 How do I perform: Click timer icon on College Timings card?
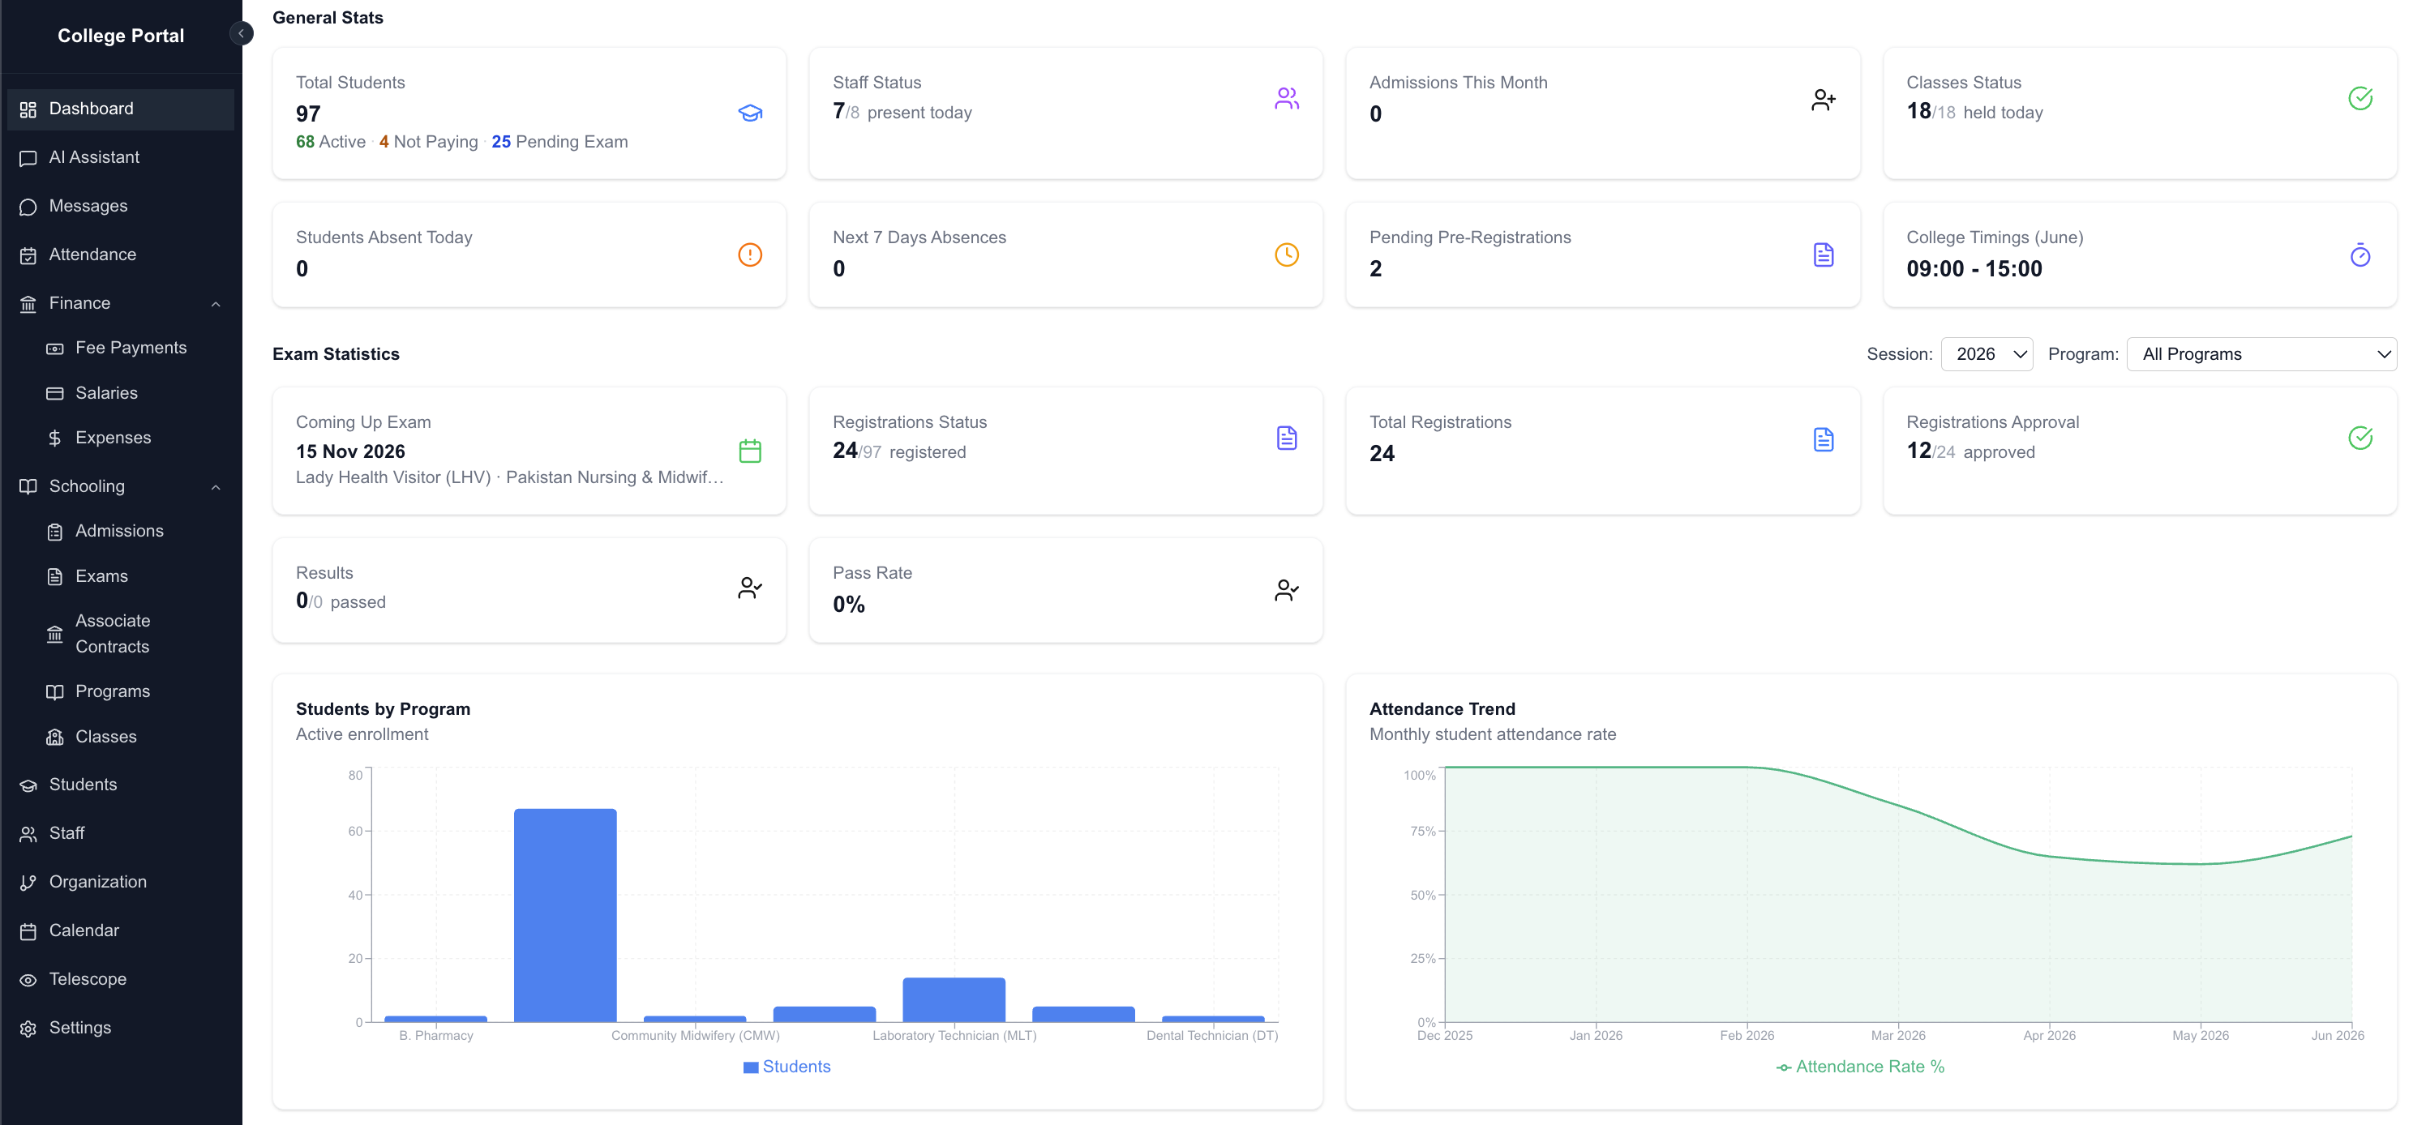2361,255
